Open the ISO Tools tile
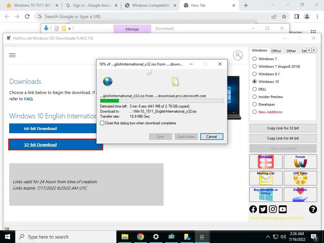Screen dimensions: 324x243 (300, 178)
